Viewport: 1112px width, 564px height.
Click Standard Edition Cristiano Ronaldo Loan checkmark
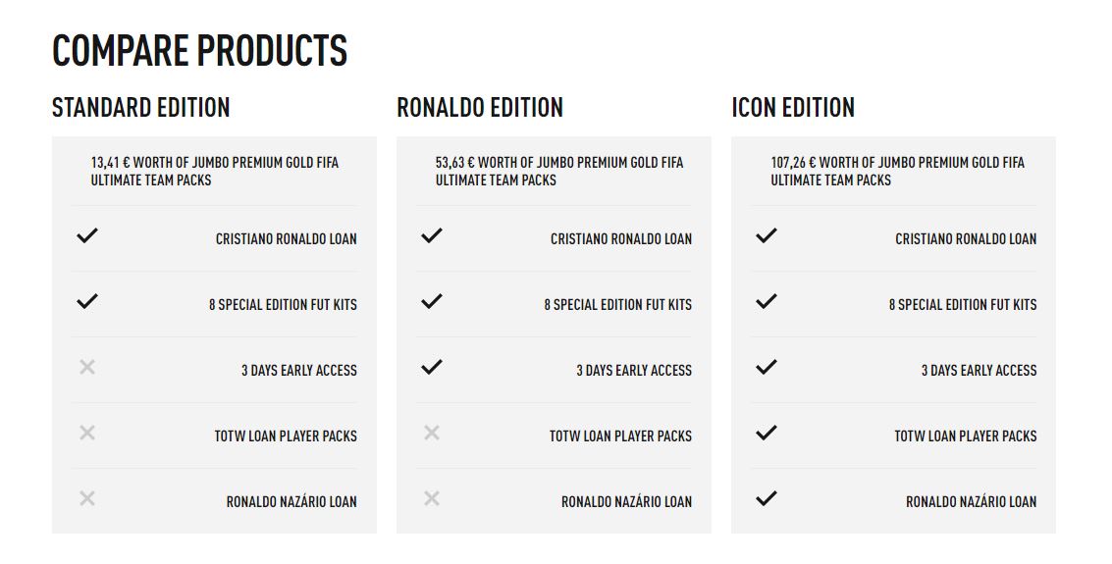pos(87,236)
